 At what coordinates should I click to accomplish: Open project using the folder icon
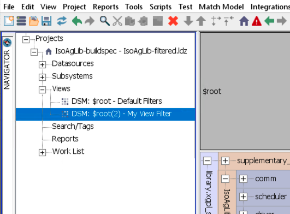tap(34, 21)
